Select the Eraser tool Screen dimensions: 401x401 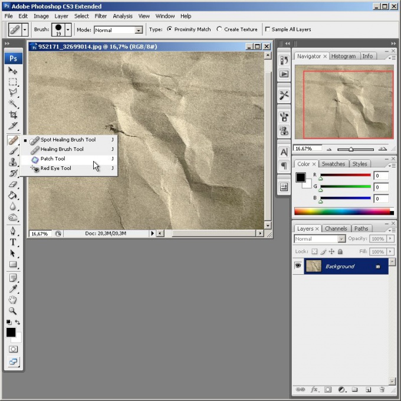(x=13, y=185)
